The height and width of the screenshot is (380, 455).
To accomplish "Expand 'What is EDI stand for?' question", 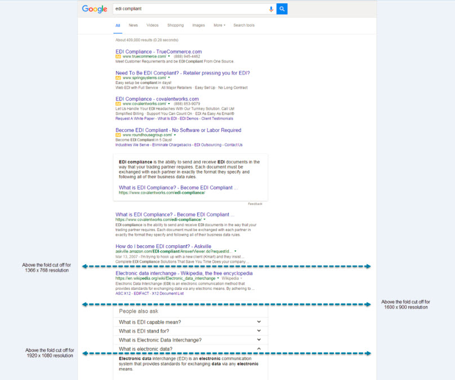I will click(190, 331).
